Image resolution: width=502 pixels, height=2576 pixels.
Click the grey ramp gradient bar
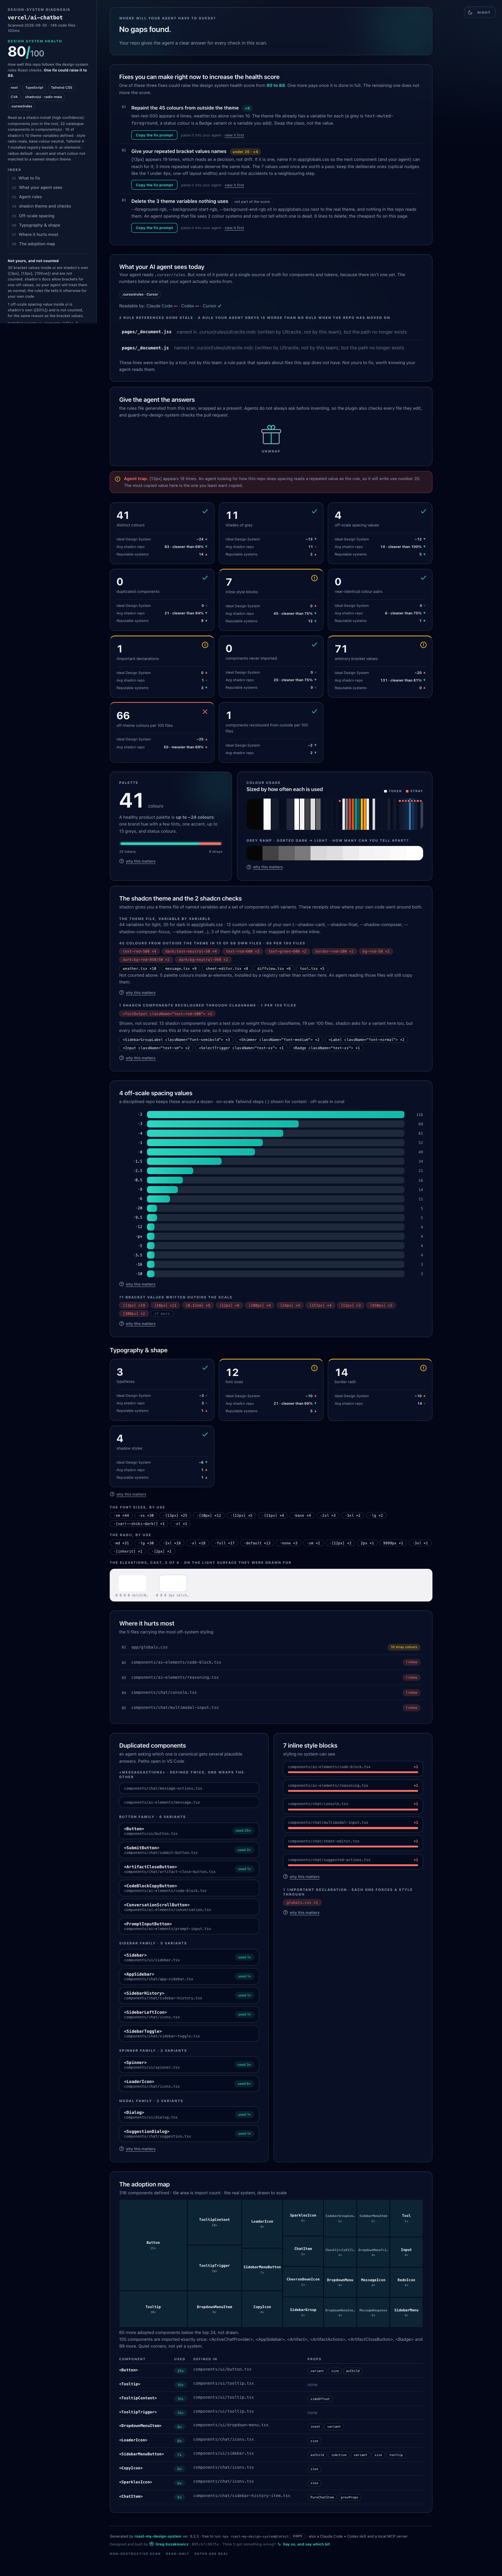click(334, 853)
